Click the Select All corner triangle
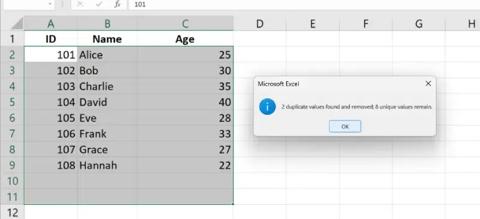 coord(17,23)
